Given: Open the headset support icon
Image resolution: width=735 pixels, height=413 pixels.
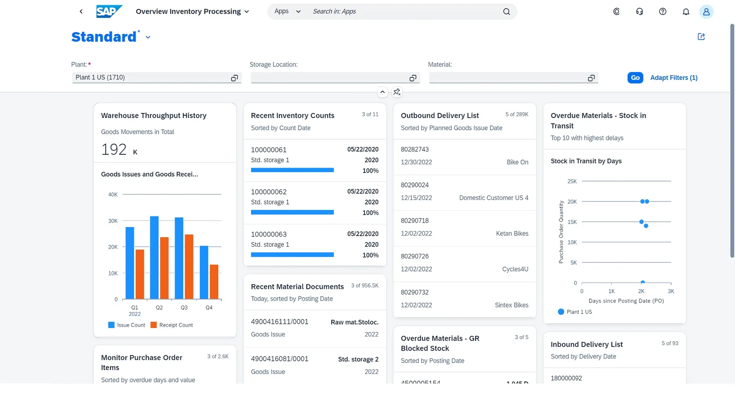Looking at the screenshot, I should tap(640, 11).
